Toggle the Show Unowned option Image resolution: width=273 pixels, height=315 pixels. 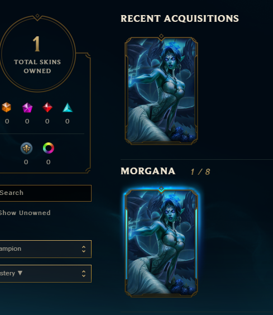pos(25,213)
